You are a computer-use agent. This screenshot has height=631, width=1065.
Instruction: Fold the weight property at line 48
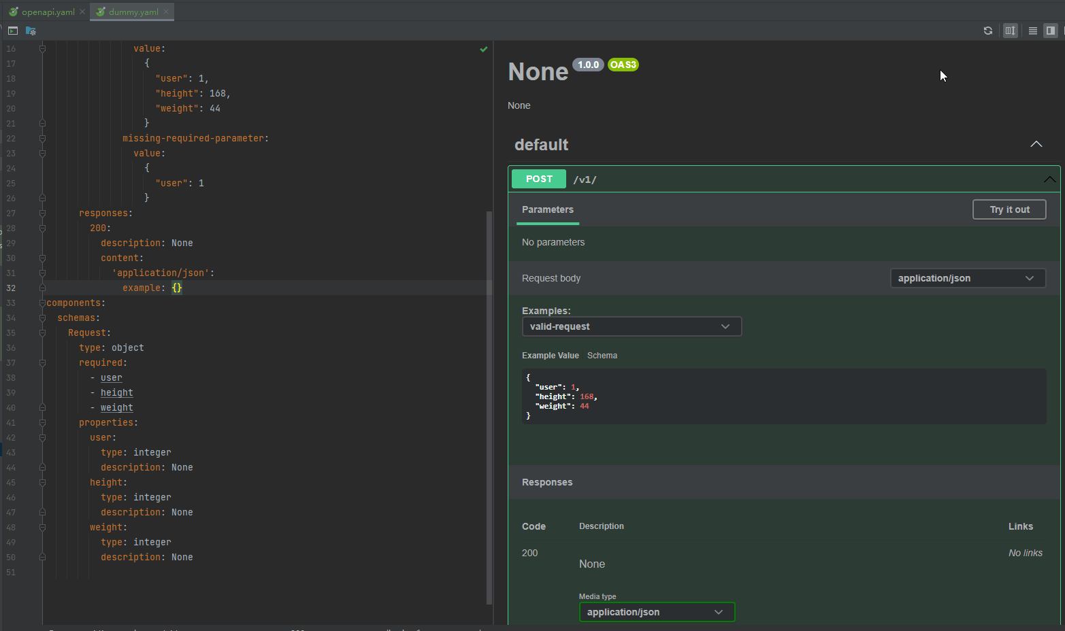coord(42,528)
